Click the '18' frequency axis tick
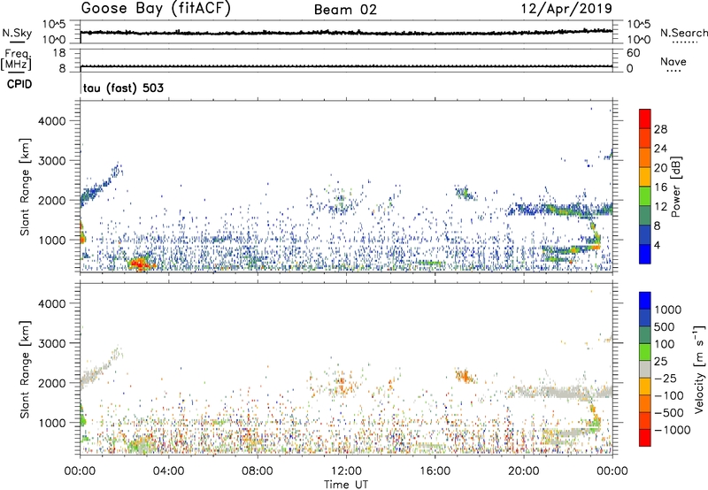This screenshot has height=490, width=708. tap(58, 53)
